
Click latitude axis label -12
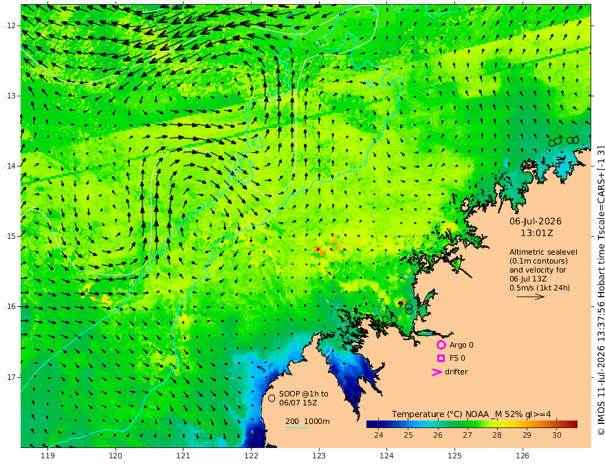10,25
